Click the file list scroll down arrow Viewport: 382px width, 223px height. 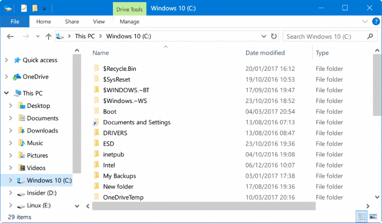pos(377,197)
